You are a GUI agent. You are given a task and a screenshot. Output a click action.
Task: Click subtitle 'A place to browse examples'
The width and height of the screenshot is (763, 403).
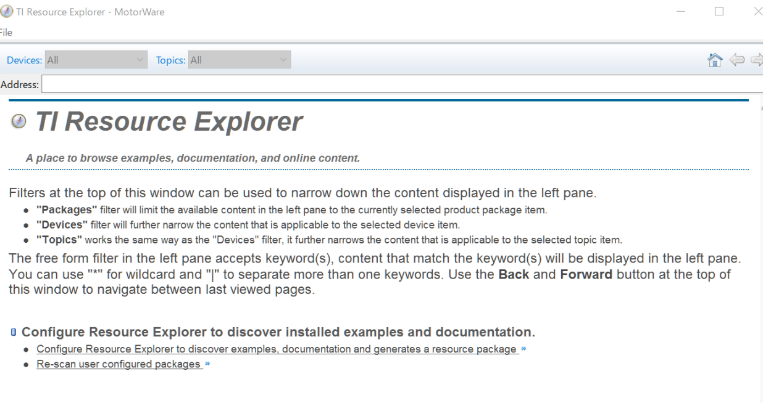pos(193,158)
